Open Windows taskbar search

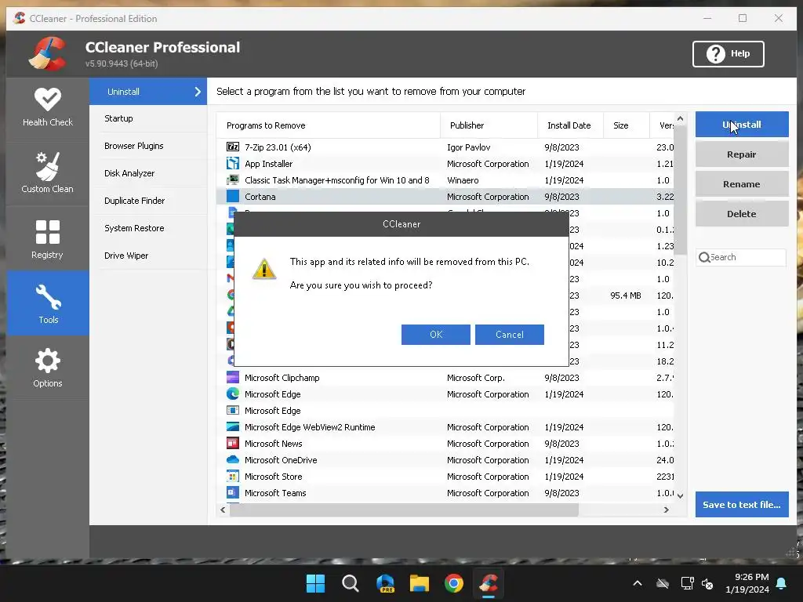[x=351, y=583]
